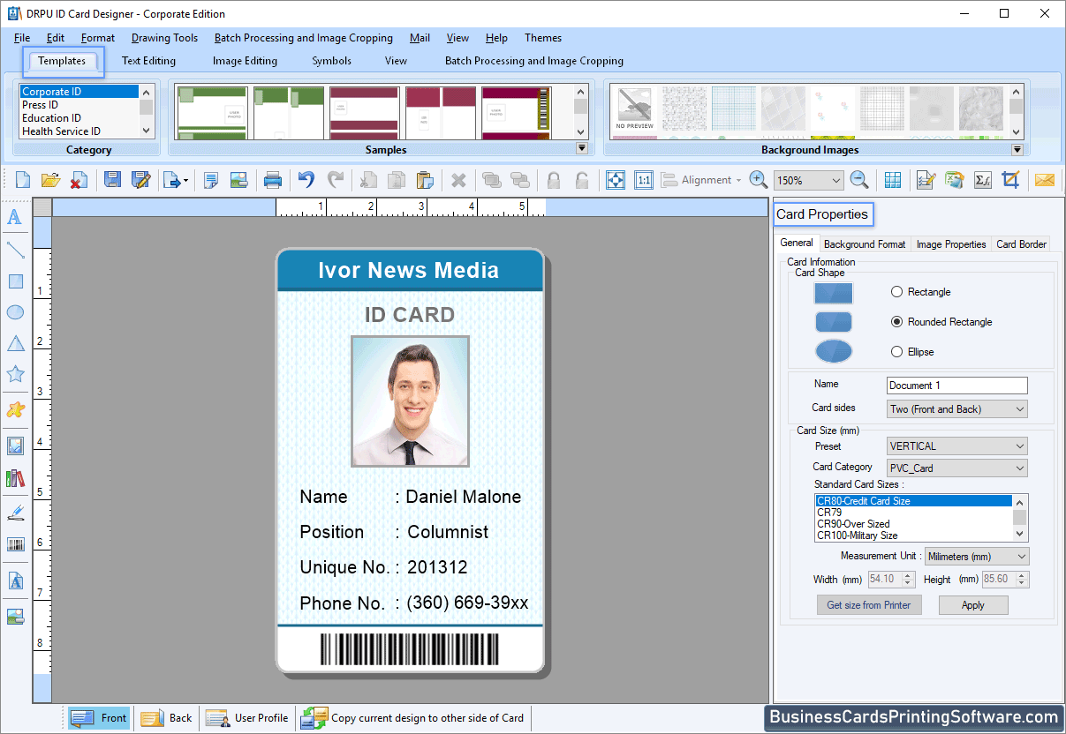
Task: Click Copy current design to other side
Action: click(414, 718)
